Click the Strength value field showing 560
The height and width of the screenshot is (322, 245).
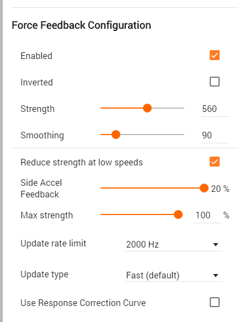[214, 109]
